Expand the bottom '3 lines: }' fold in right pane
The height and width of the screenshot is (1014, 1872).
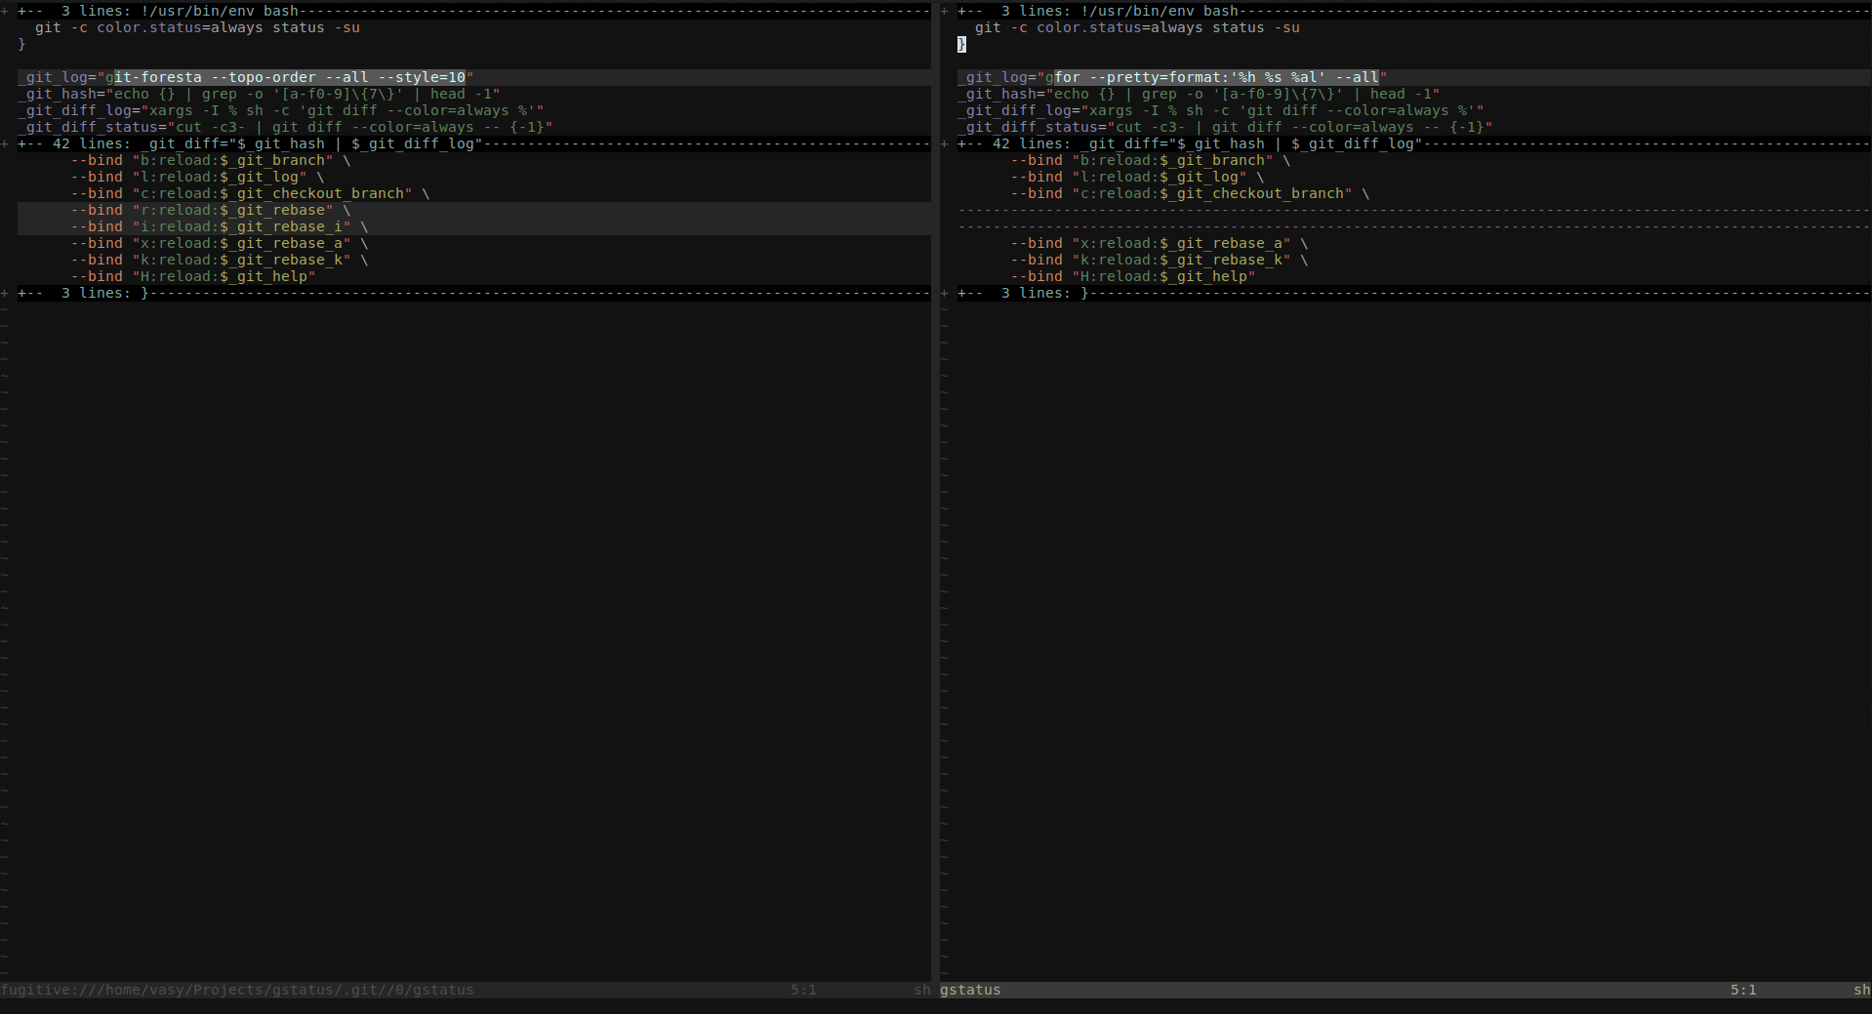(1414, 293)
